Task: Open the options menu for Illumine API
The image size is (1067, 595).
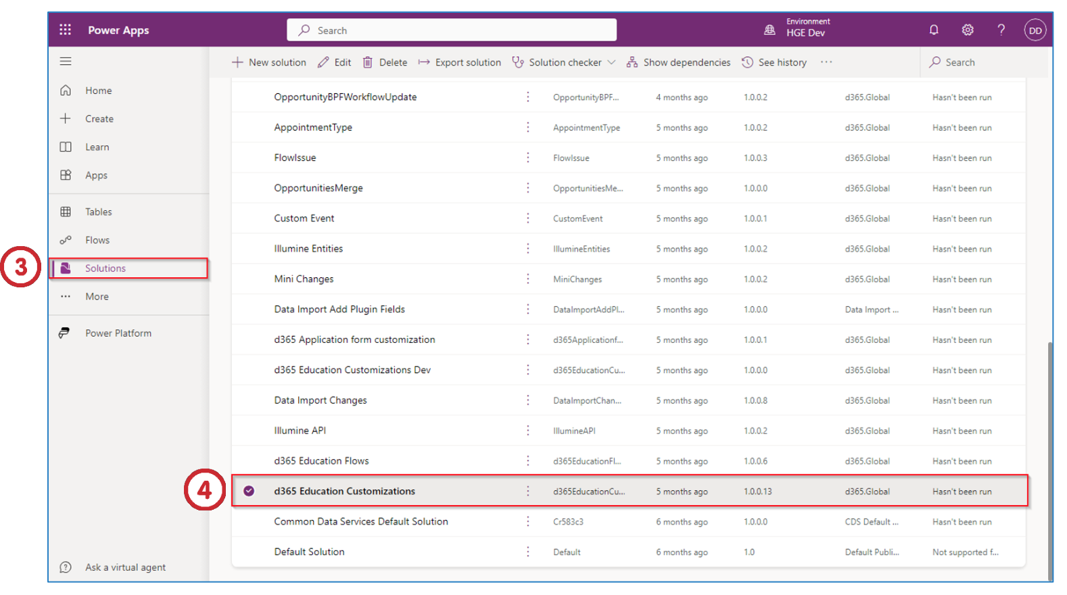Action: click(528, 431)
